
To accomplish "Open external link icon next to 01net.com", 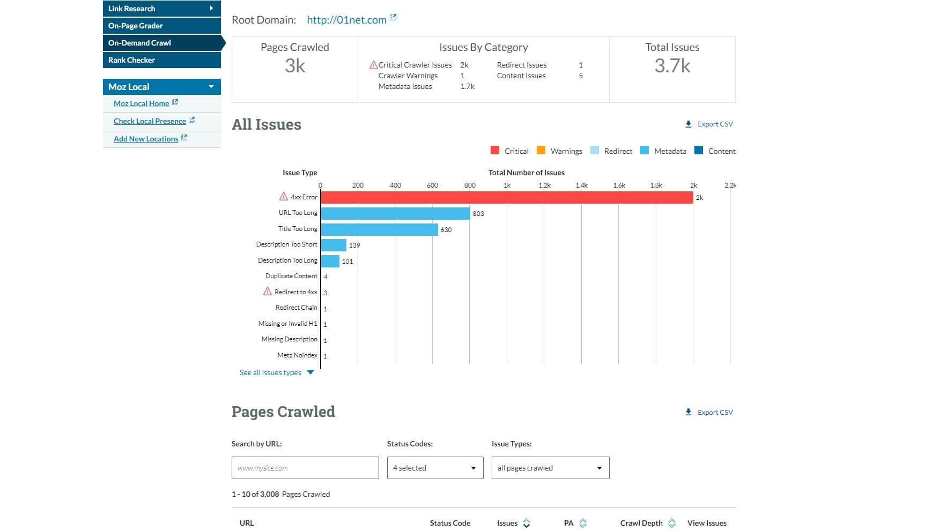I will pyautogui.click(x=393, y=18).
